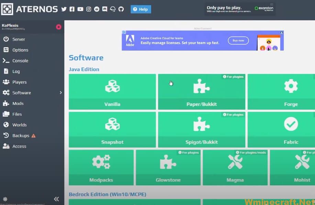The height and width of the screenshot is (205, 315).
Task: Open Aternos Facebook page
Action: tap(72, 9)
